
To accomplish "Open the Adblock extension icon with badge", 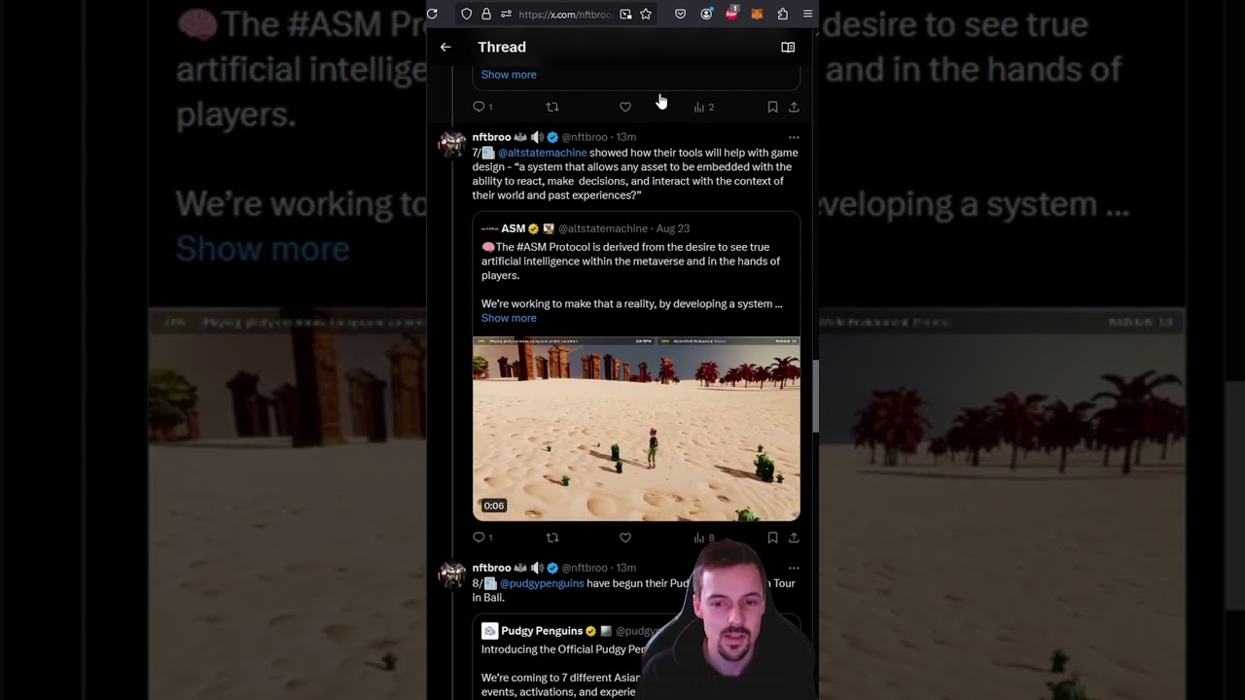I will coord(731,13).
